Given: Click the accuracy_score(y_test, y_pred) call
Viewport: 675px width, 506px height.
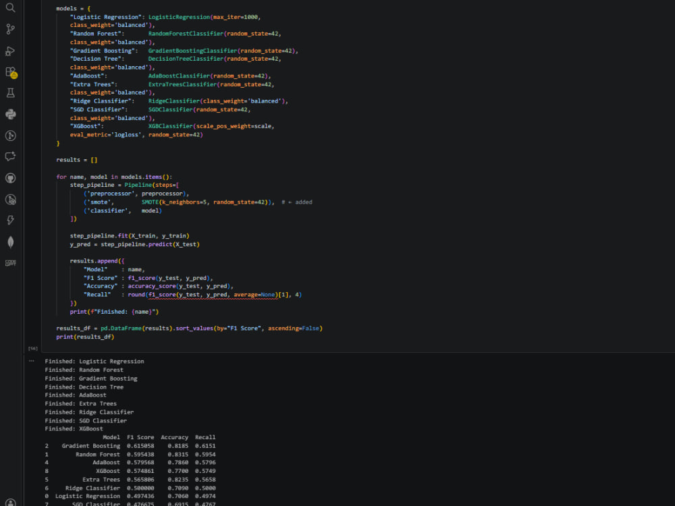Looking at the screenshot, I should pos(179,287).
